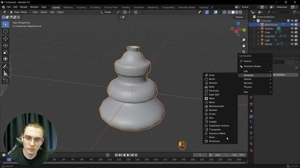Open the File menu
Screen dimensions: 300x168
point(8,7)
